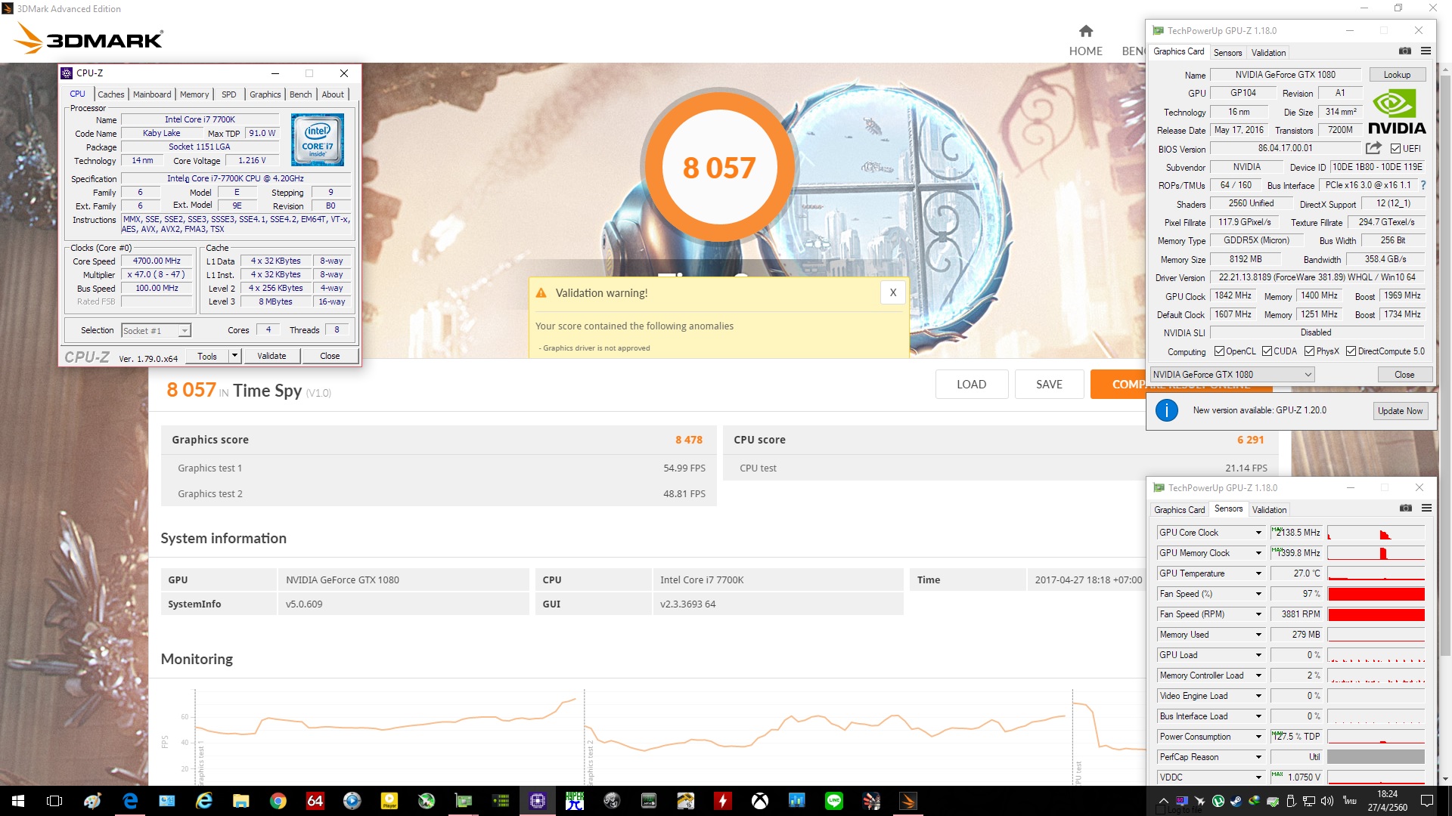Click the GPU-Z Lookup button
This screenshot has height=816, width=1452.
(x=1396, y=75)
